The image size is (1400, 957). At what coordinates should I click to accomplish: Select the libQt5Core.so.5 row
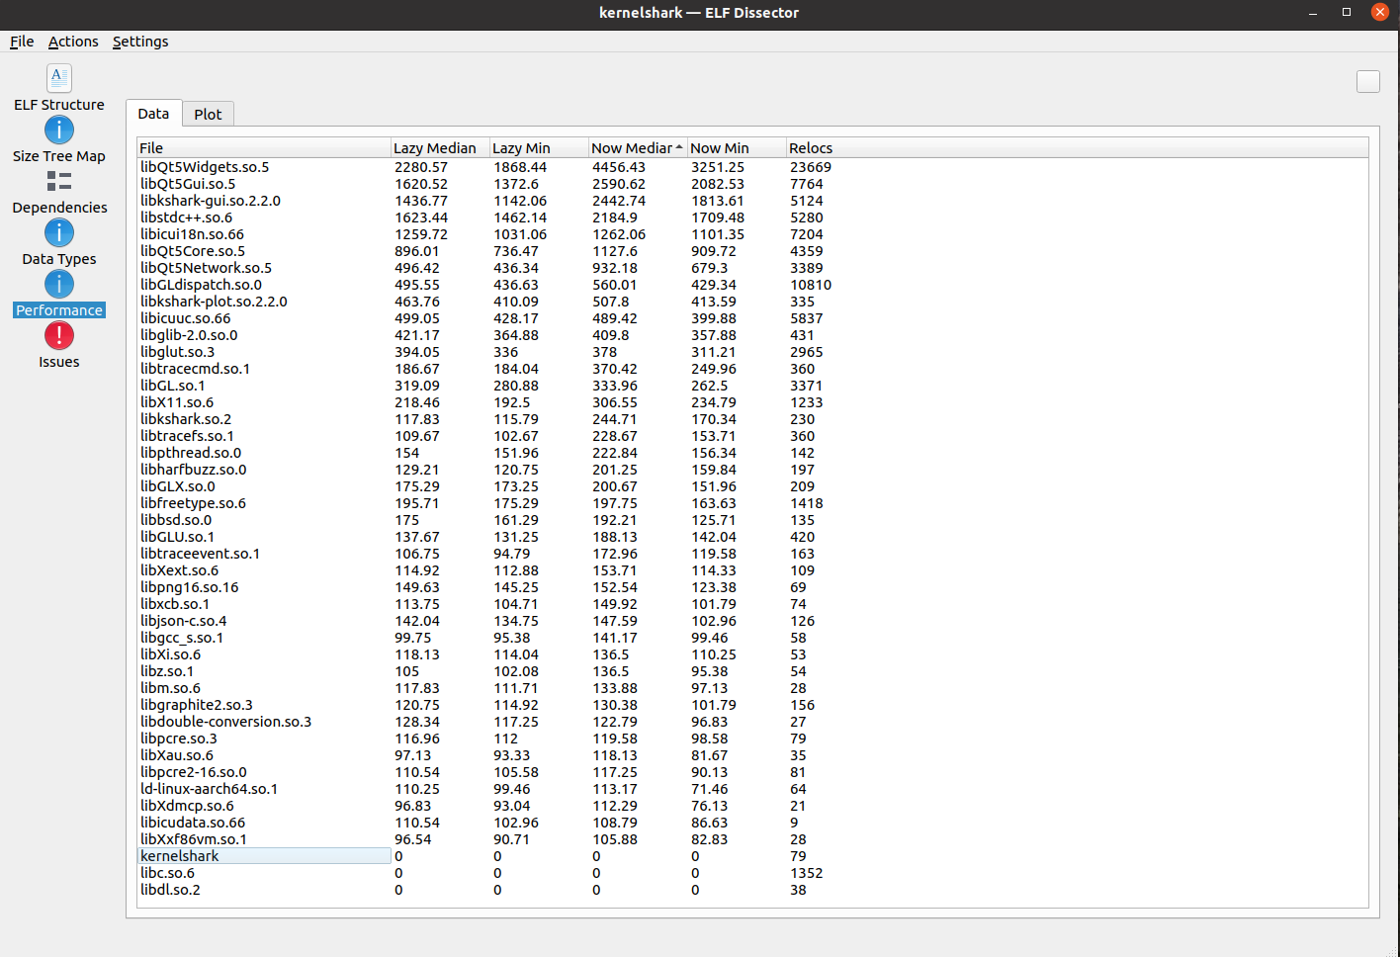[752, 251]
